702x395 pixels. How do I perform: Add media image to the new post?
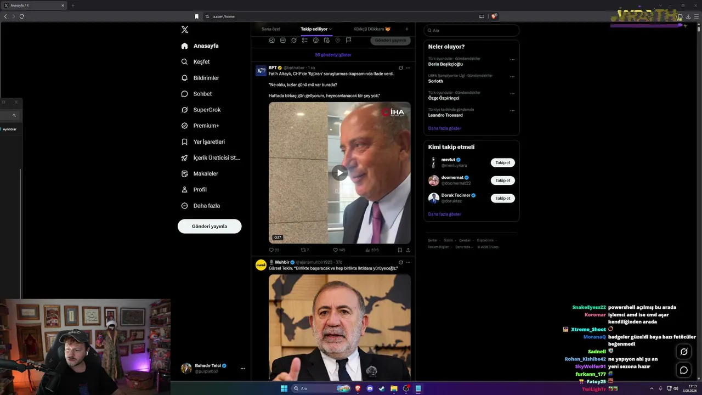point(272,40)
